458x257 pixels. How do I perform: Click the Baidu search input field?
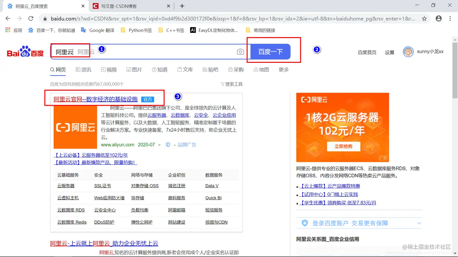tap(151, 52)
